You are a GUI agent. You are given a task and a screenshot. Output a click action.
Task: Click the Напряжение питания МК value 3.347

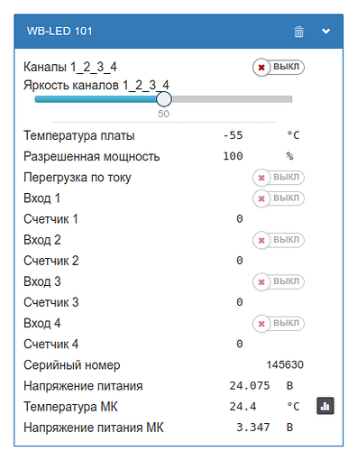[253, 428]
